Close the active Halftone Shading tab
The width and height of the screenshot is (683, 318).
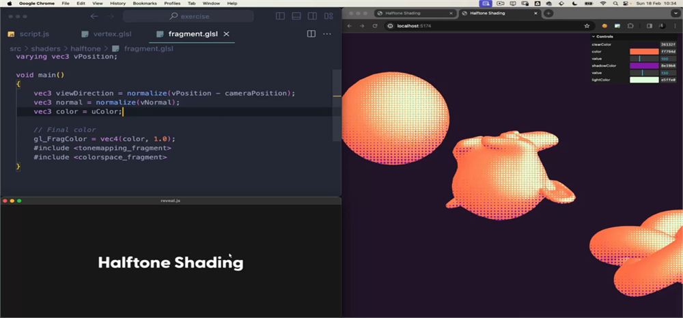535,13
